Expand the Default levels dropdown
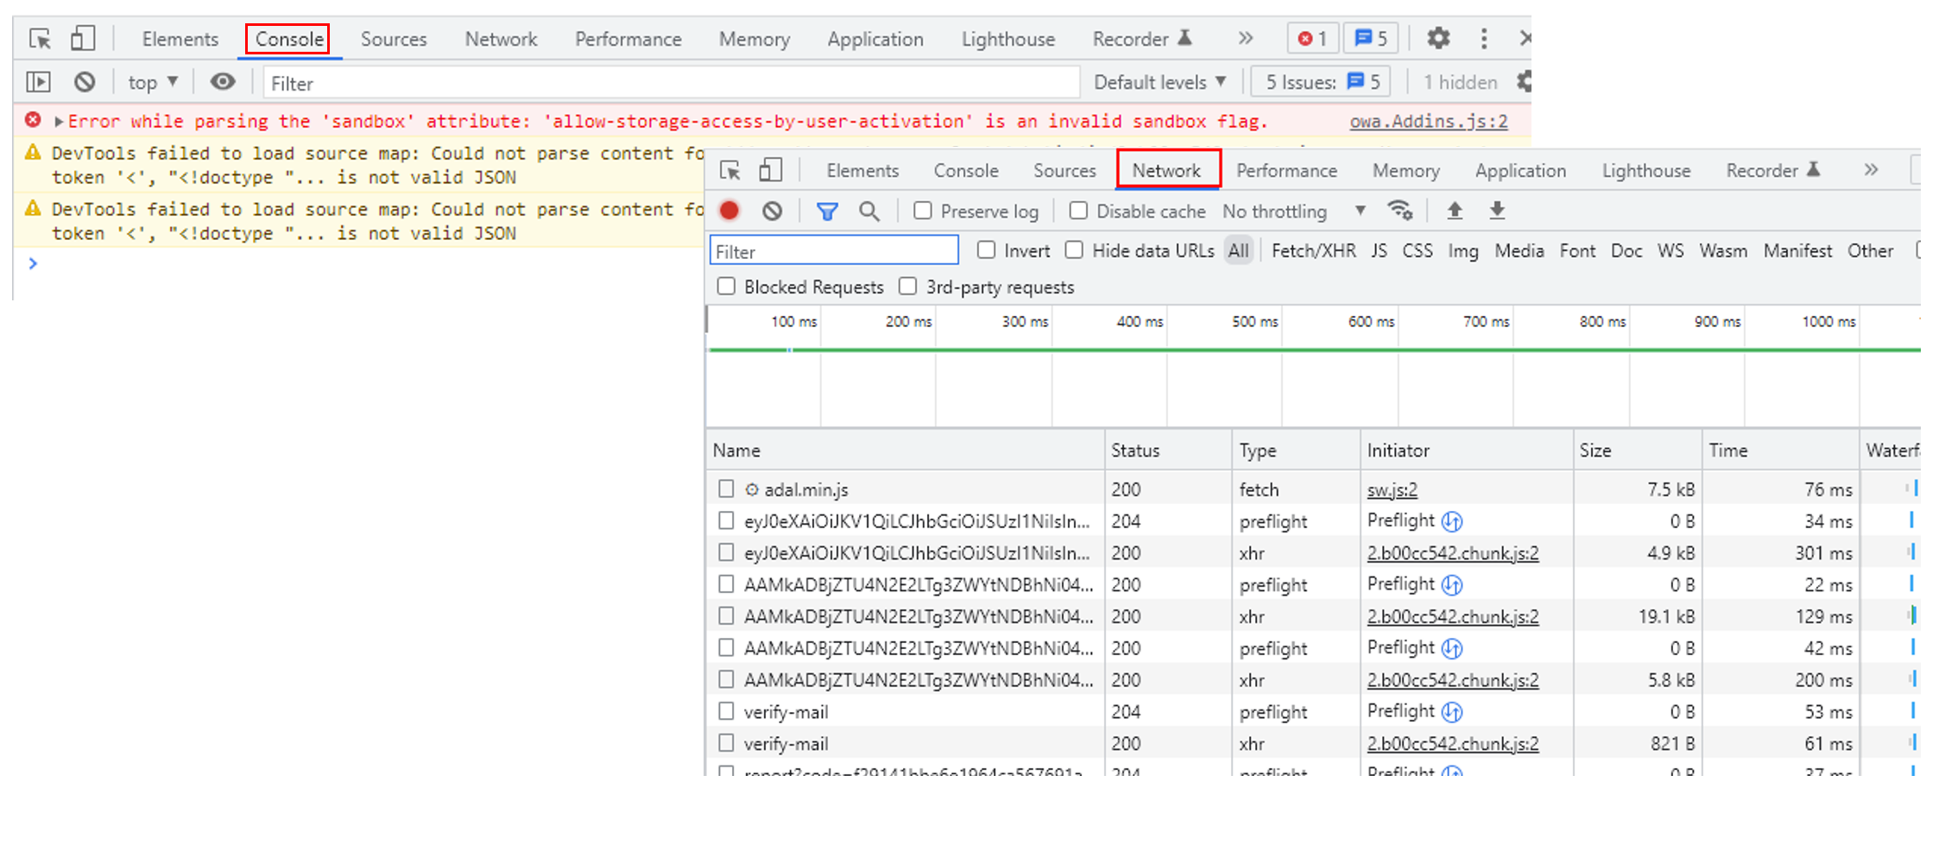 [x=1159, y=82]
